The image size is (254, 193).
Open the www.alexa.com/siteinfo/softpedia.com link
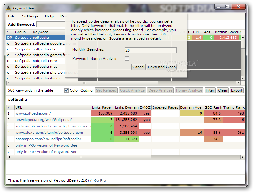(x=49, y=133)
